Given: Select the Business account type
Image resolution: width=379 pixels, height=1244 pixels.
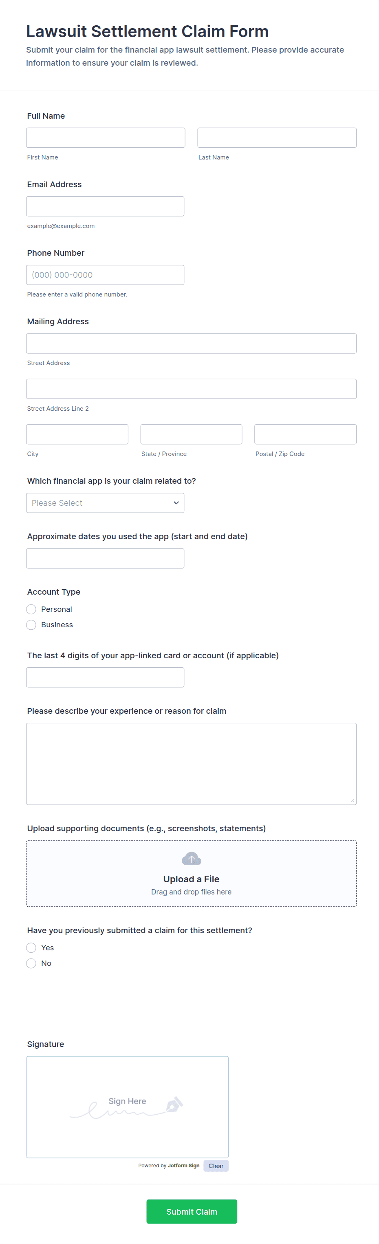Looking at the screenshot, I should click(x=31, y=624).
